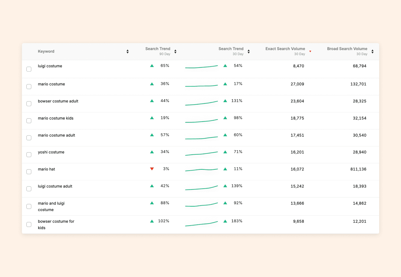Click Broad Search Volume header label
The image size is (401, 277).
click(347, 51)
